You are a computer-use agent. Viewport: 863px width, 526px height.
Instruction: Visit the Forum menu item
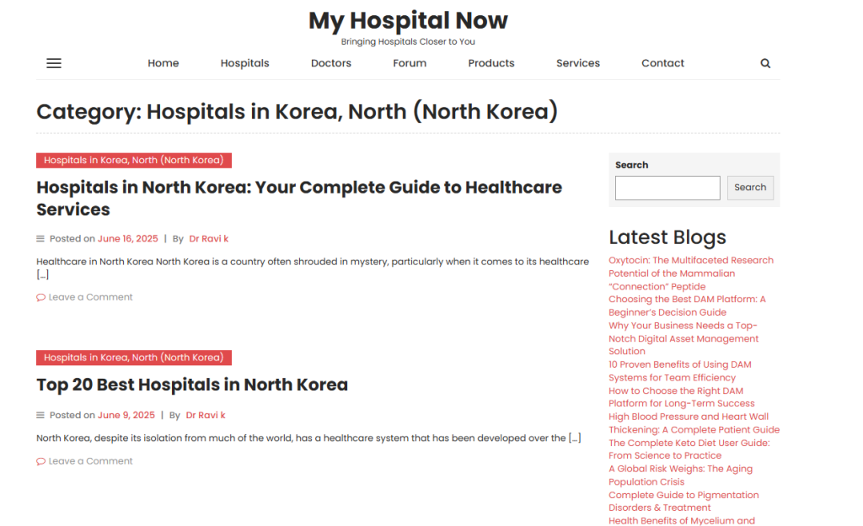point(410,63)
